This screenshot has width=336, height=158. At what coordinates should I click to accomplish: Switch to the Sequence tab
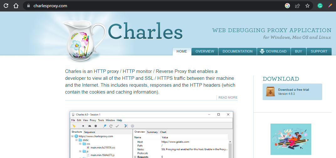[89, 132]
